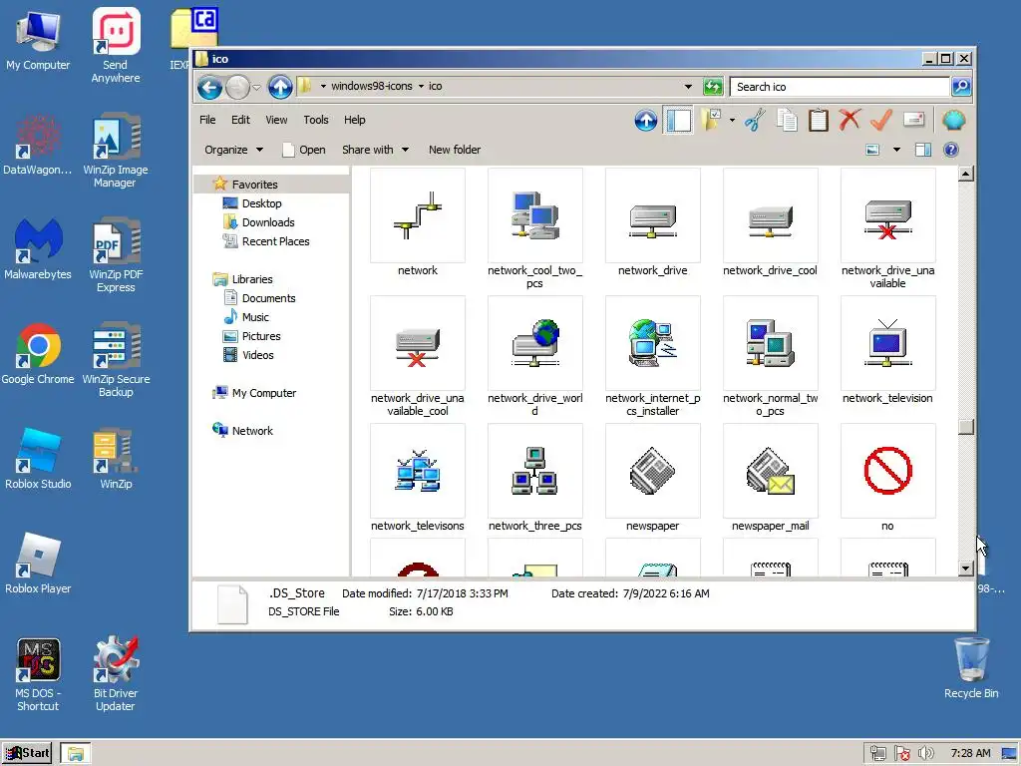Select Pictures library
1021x766 pixels.
(x=260, y=336)
